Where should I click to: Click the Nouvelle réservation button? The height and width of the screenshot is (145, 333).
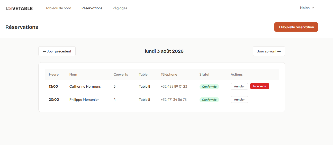point(296,27)
